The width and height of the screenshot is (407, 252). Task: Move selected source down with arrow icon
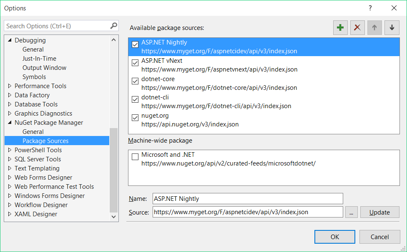pyautogui.click(x=392, y=27)
